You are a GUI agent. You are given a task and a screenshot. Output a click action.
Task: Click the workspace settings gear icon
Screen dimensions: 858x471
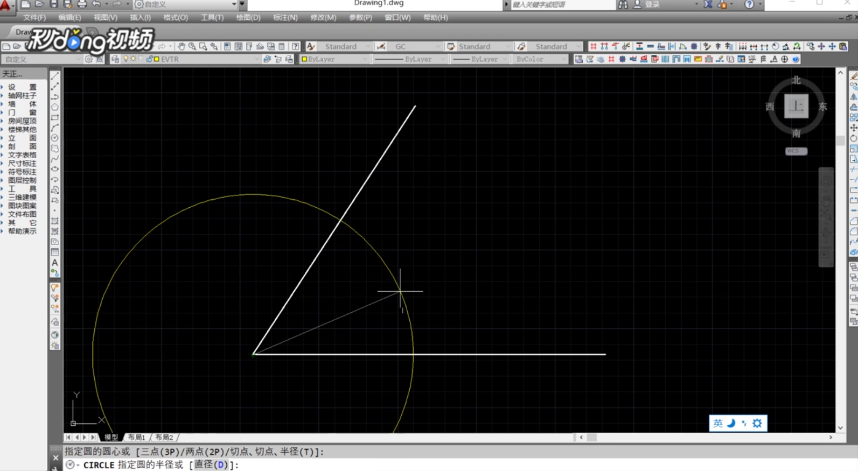pyautogui.click(x=88, y=59)
